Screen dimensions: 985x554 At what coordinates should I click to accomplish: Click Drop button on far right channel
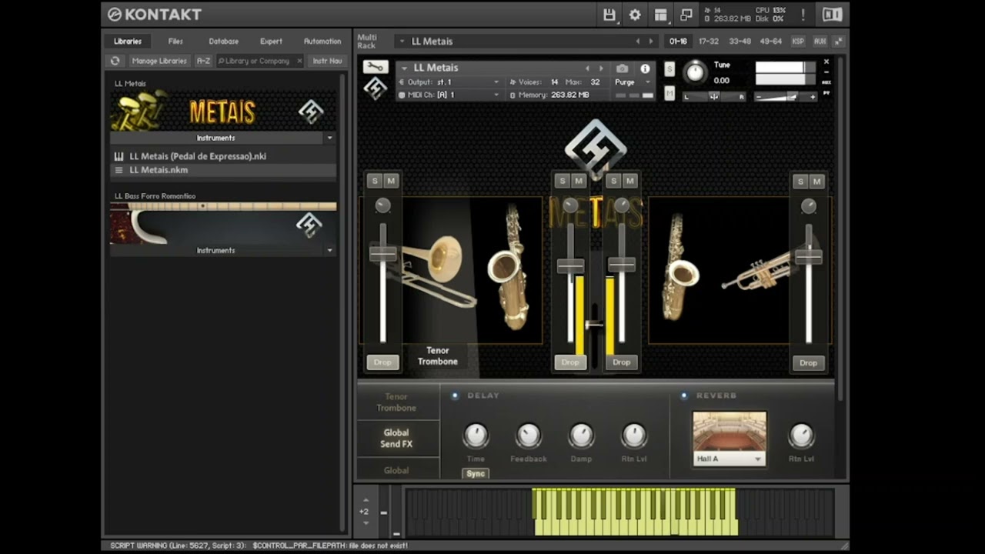point(808,362)
